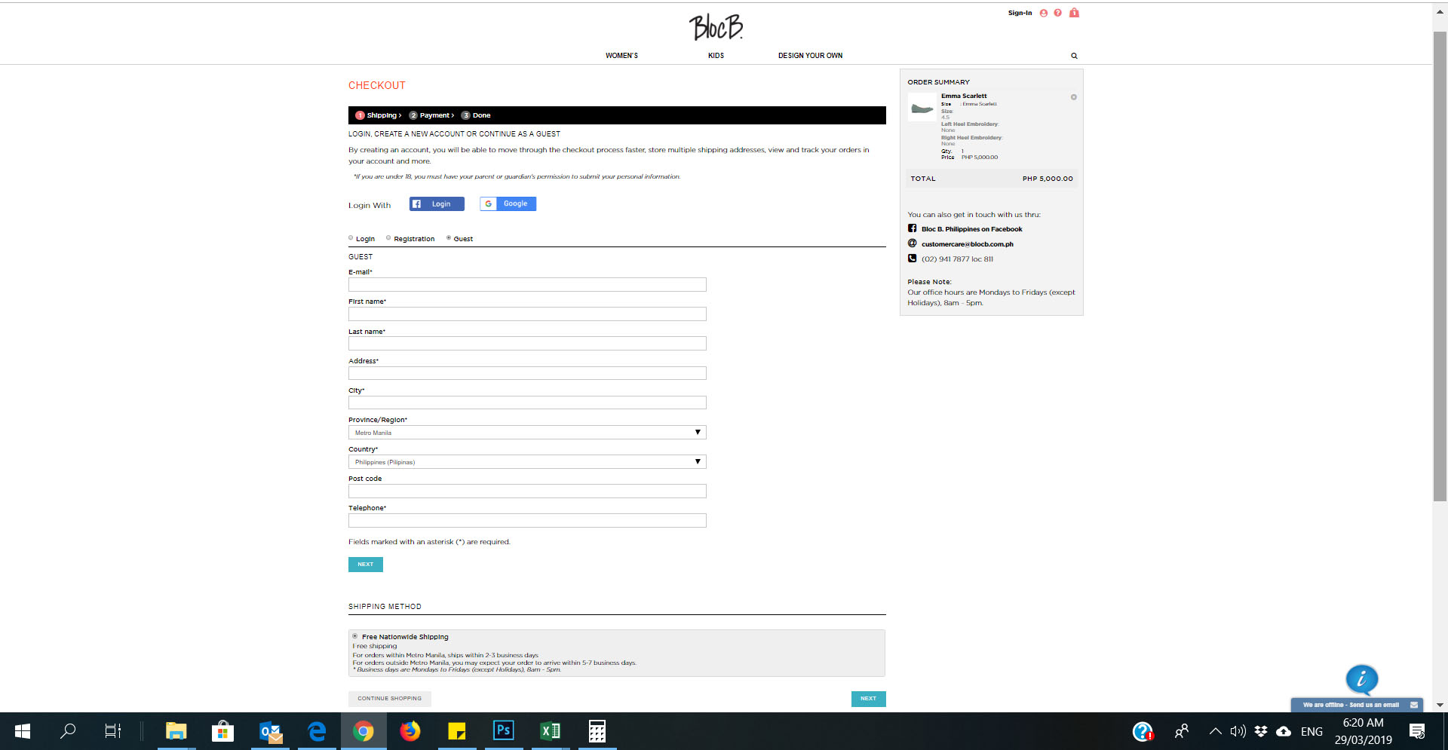Open Excel from the taskbar
The image size is (1448, 750).
551,731
